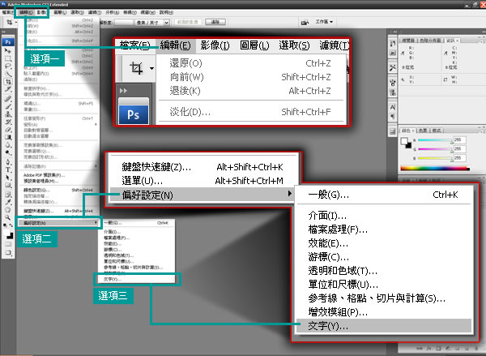Screen dimensions: 486x356
Task: Click the 清除 button in options bar
Action: tap(215, 22)
